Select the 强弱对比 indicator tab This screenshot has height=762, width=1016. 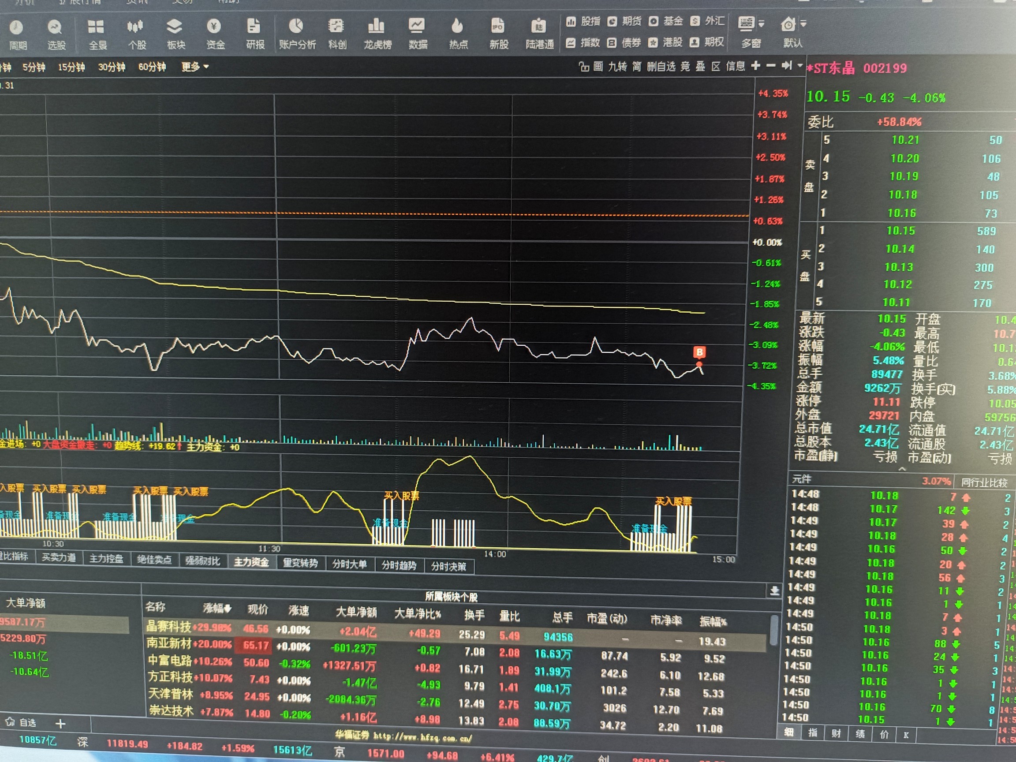(202, 561)
